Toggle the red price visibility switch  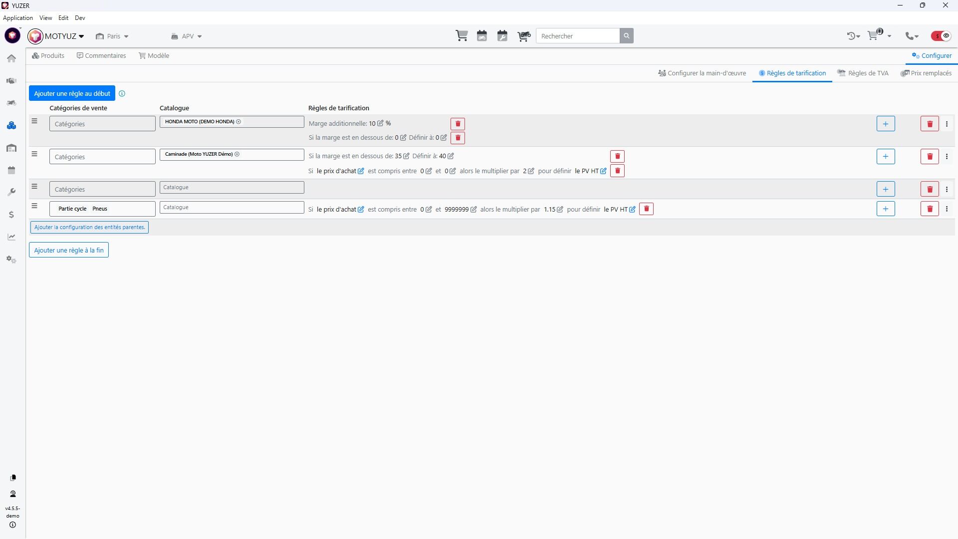[941, 36]
